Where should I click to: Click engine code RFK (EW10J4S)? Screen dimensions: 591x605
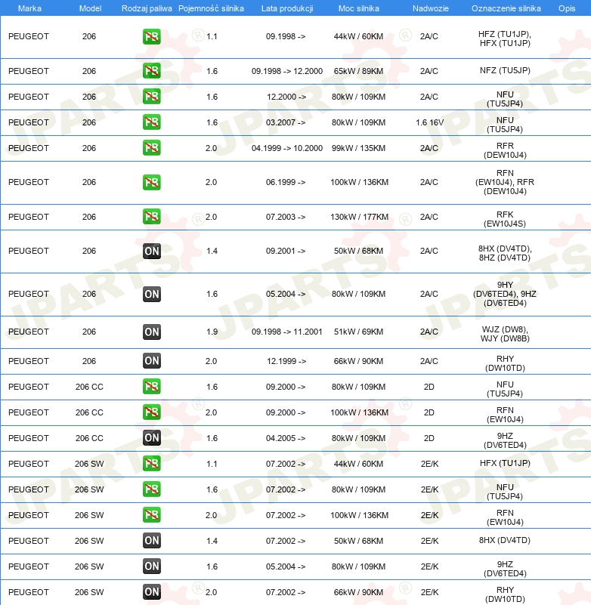[505, 219]
